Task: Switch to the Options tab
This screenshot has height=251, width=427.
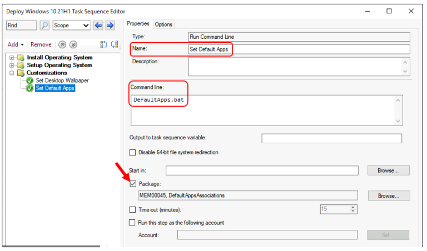Action: (x=163, y=24)
